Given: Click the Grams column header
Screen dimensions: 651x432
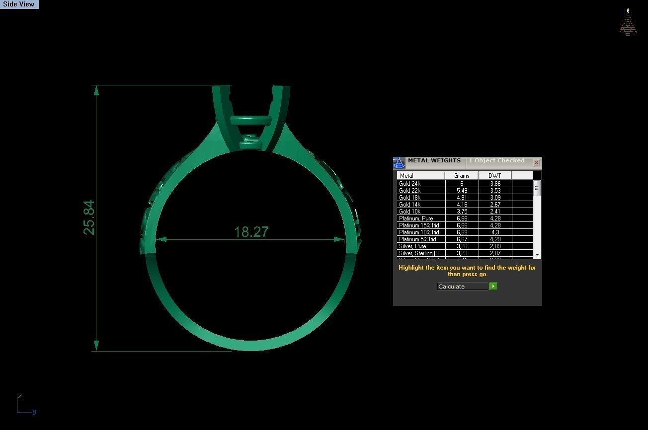Looking at the screenshot, I should tap(462, 175).
